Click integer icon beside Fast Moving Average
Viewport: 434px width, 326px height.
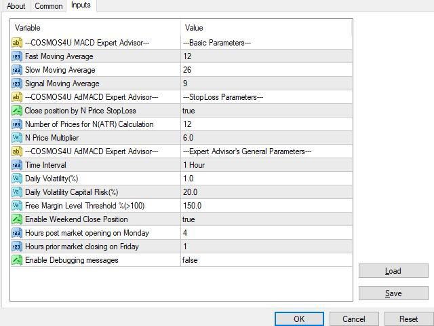pyautogui.click(x=17, y=56)
